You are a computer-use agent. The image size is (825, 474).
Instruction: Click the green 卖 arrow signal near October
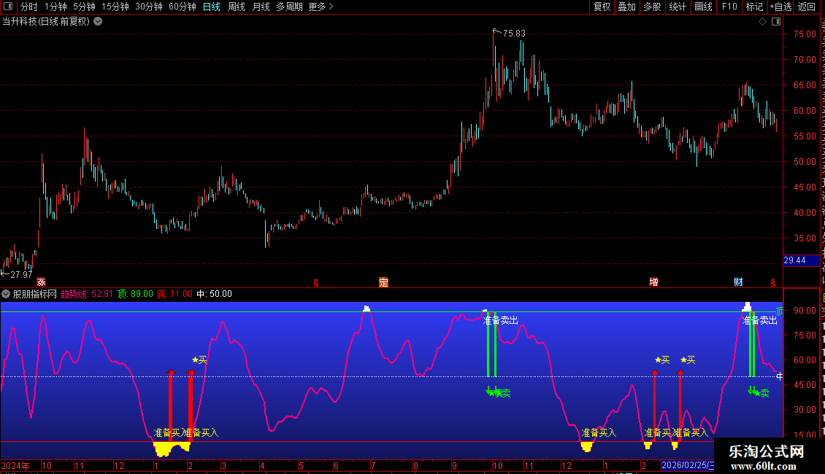click(x=498, y=392)
